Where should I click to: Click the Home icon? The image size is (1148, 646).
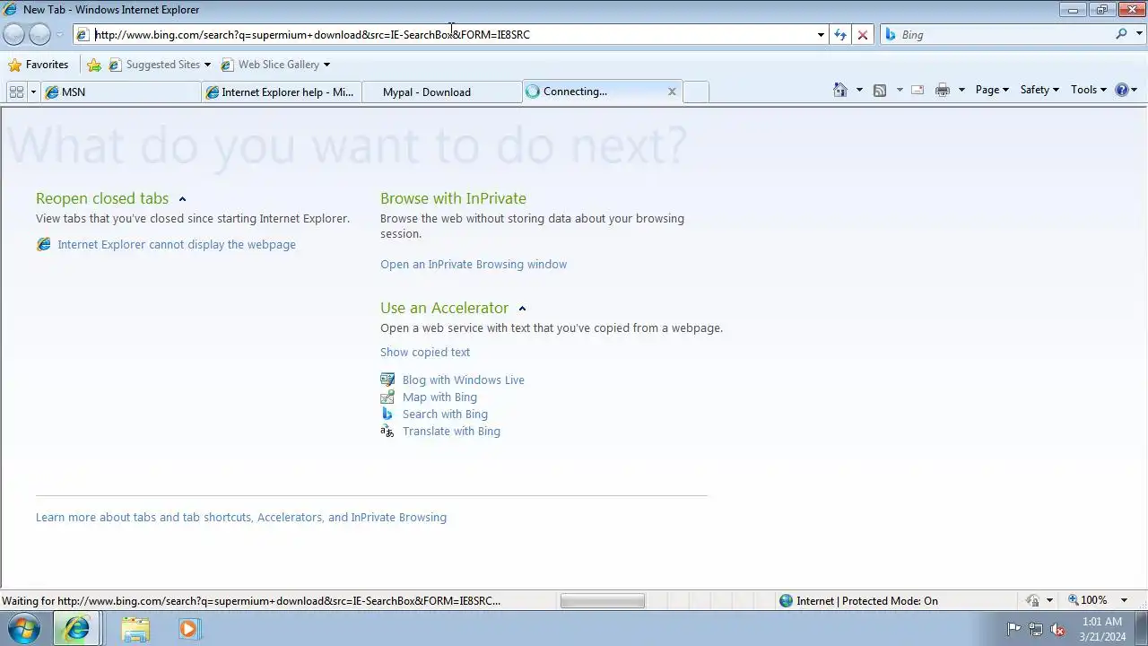pyautogui.click(x=840, y=90)
